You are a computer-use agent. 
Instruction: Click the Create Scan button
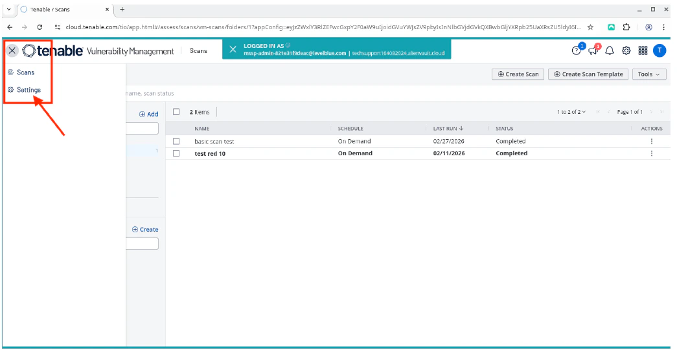click(518, 74)
